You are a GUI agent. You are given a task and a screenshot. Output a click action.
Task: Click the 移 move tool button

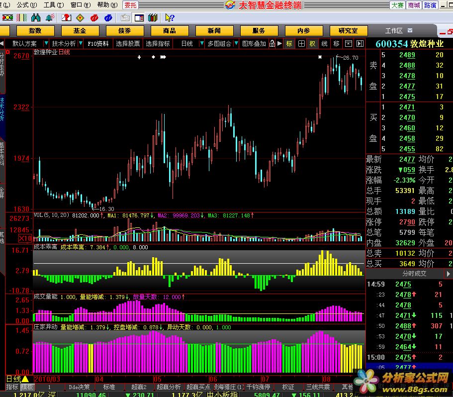[x=336, y=44]
